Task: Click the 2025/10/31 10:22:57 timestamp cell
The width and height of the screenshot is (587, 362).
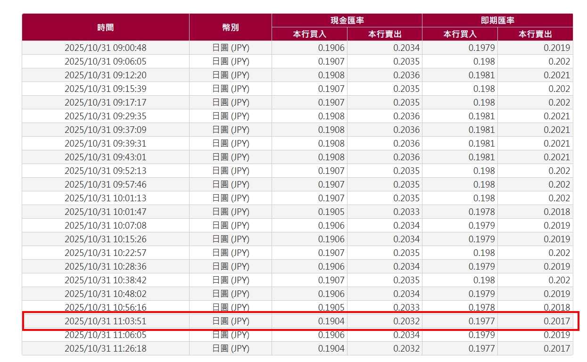Action: coord(106,253)
